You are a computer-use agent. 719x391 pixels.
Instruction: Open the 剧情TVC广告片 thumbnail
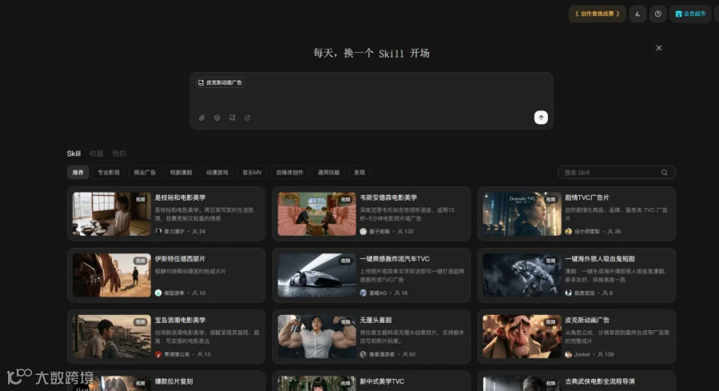pos(522,213)
